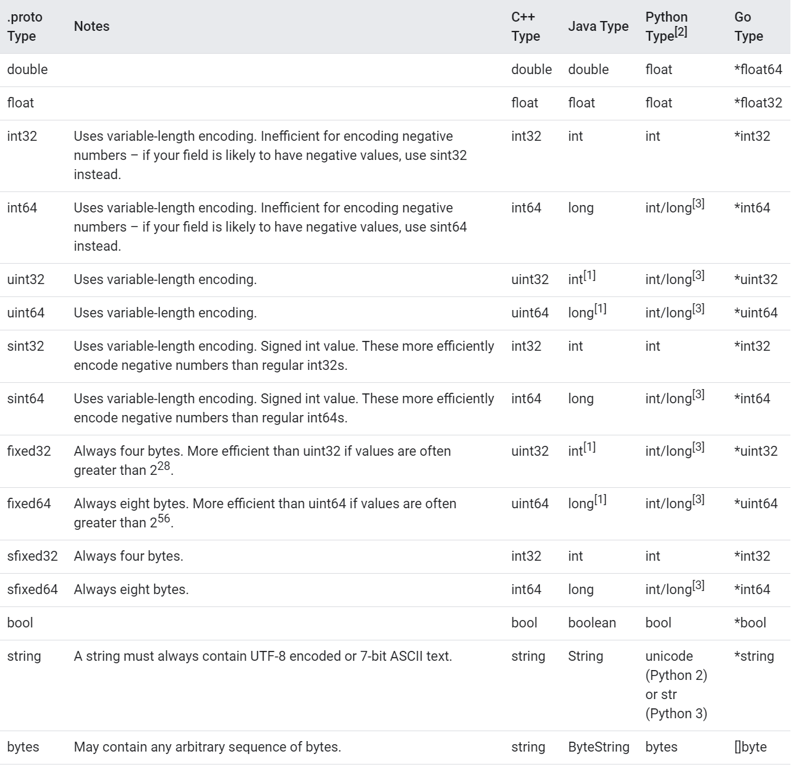Open Java footnote [1] in uint64 row
The width and height of the screenshot is (791, 767).
(600, 308)
